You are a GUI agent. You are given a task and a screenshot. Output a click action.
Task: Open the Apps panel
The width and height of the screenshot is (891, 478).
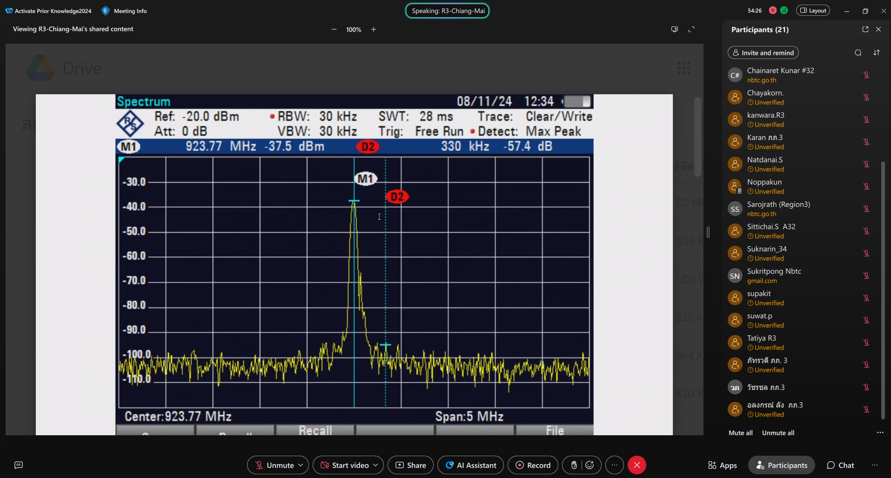pos(723,465)
